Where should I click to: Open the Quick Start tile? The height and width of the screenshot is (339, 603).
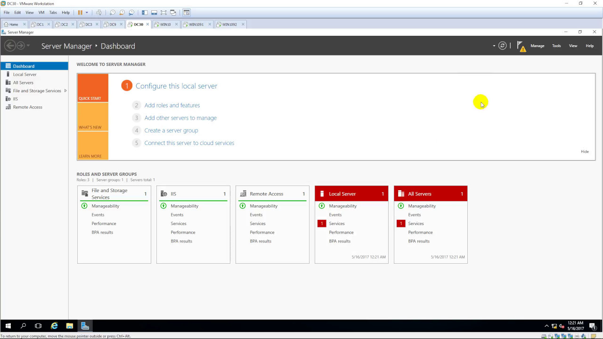pos(93,88)
